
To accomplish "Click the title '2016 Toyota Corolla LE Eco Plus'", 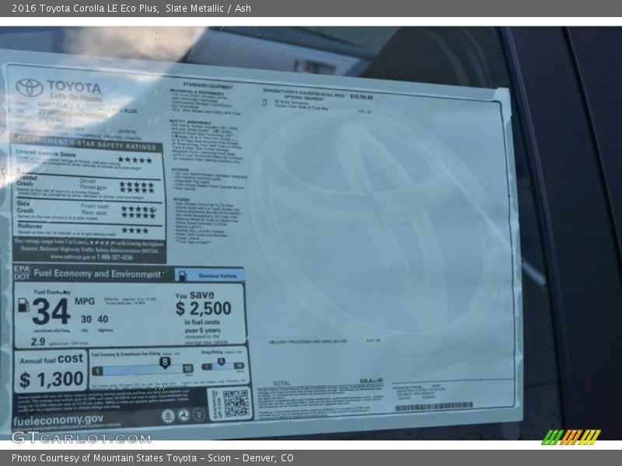I will (86, 9).
